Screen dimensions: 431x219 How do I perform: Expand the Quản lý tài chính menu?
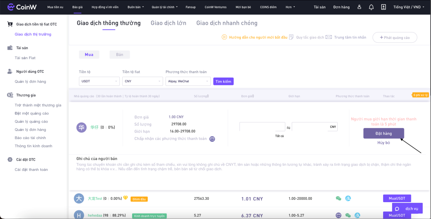pyautogui.click(x=165, y=7)
